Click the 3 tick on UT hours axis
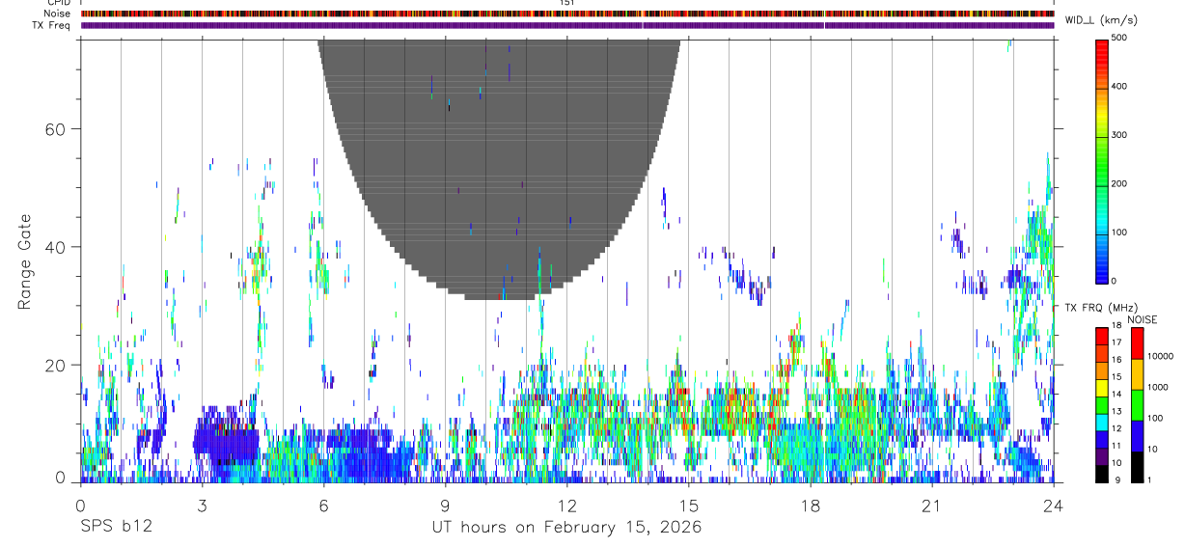 (x=202, y=506)
